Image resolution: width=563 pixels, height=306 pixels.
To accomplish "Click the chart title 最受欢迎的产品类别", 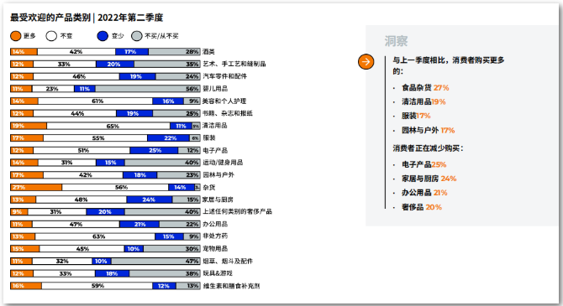I will 50,18.
